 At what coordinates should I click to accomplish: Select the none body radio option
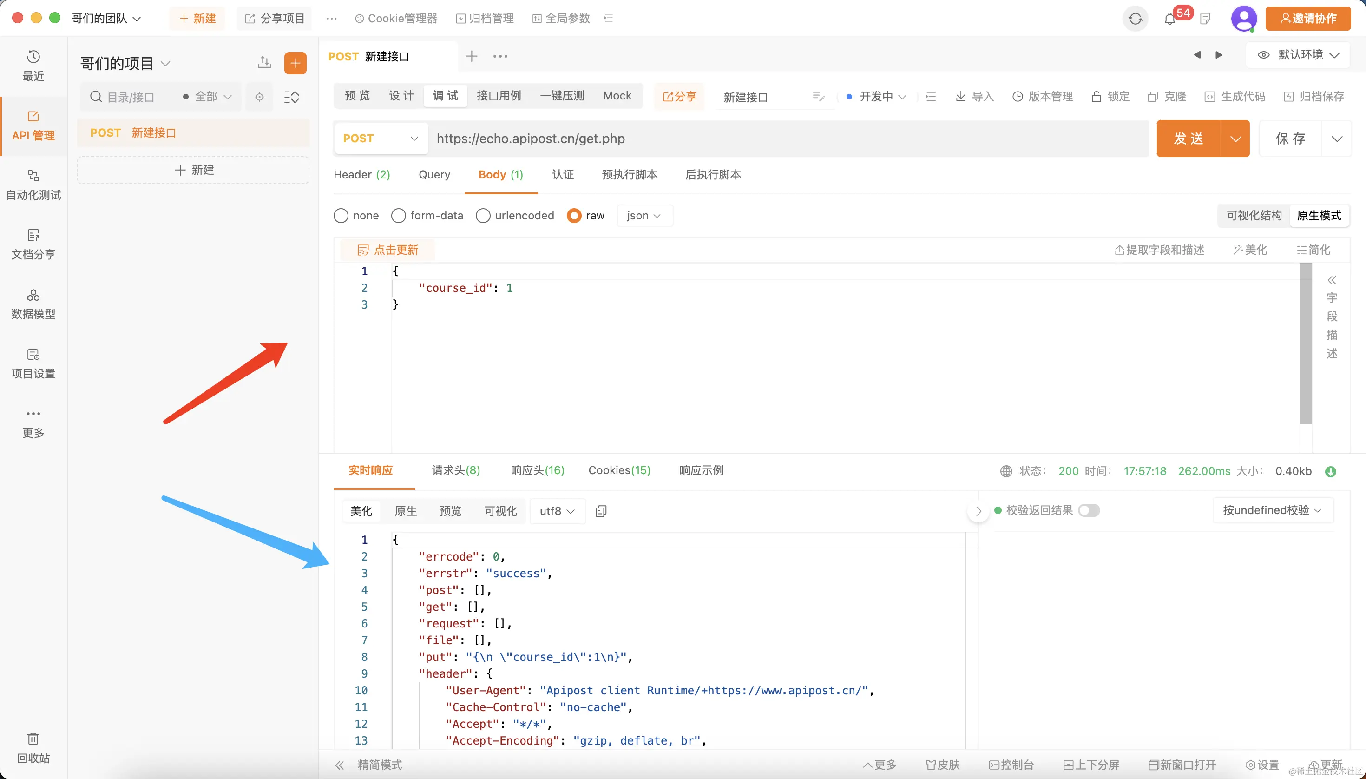[x=341, y=216]
